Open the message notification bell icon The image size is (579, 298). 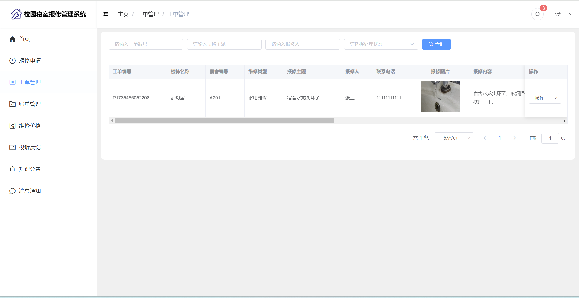[537, 14]
